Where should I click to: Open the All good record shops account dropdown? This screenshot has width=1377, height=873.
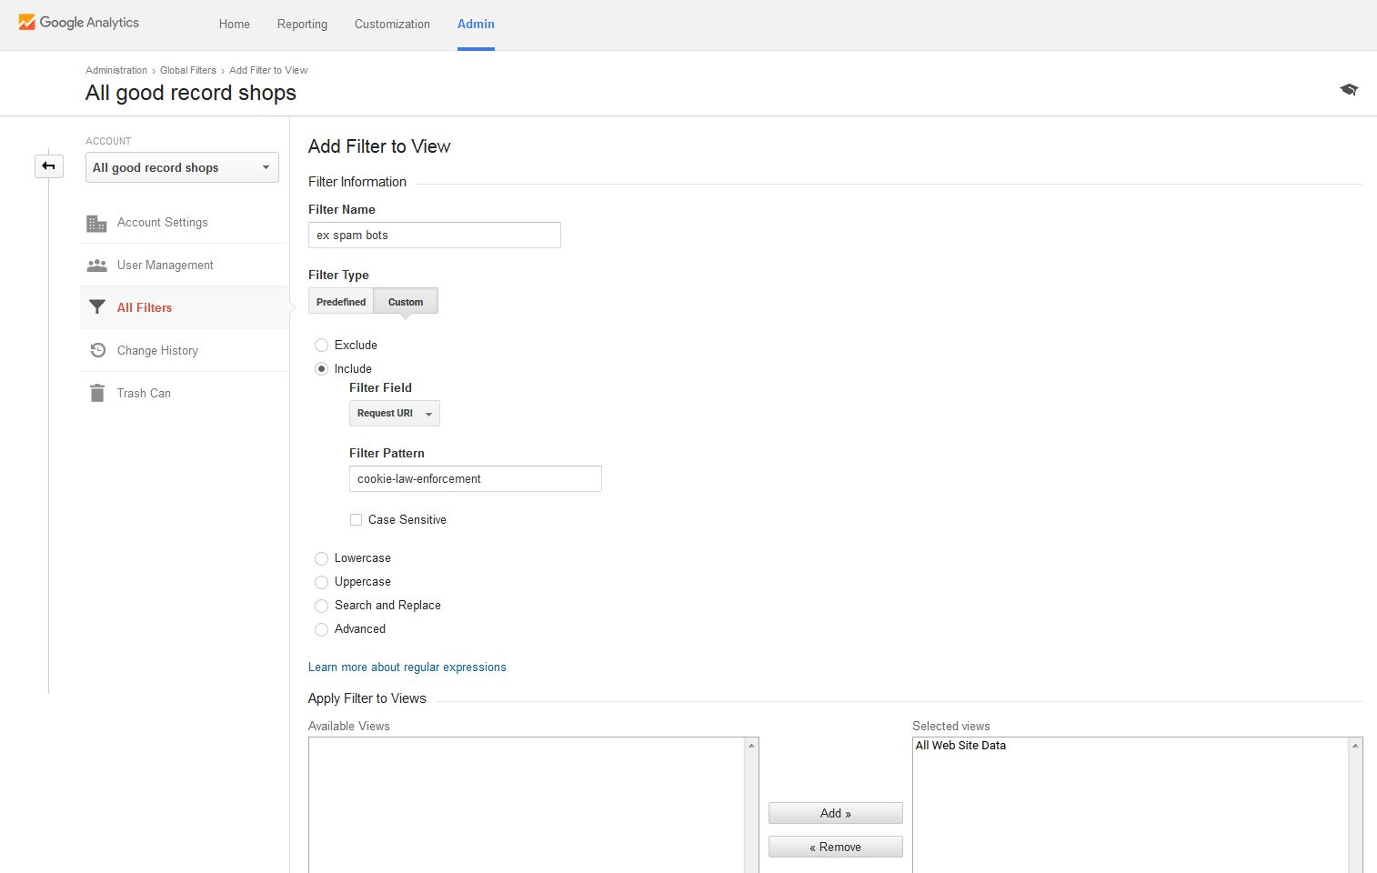coord(182,167)
